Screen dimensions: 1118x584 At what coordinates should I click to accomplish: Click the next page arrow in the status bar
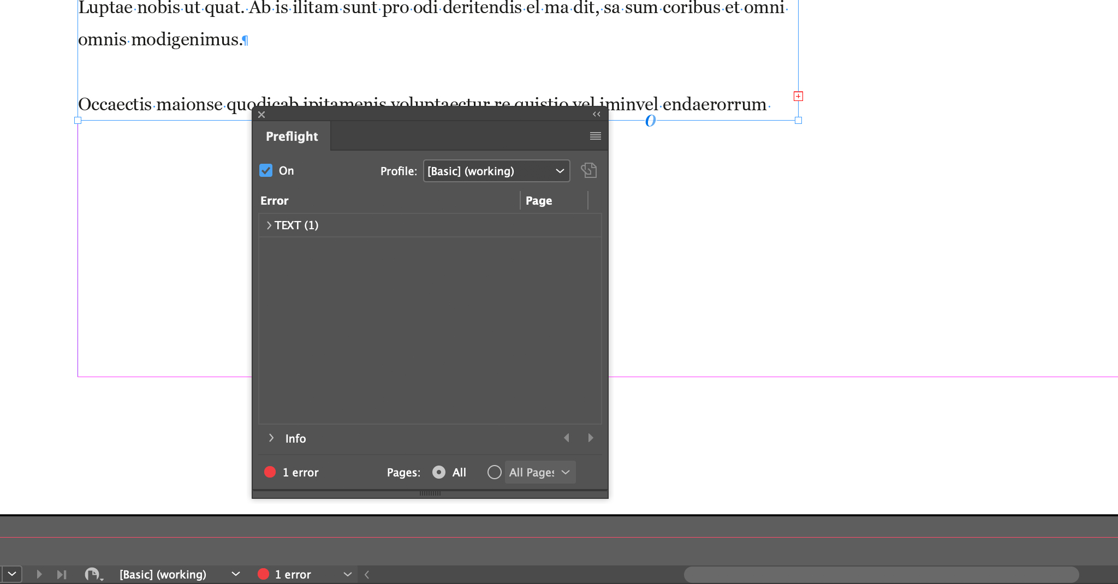tap(39, 574)
